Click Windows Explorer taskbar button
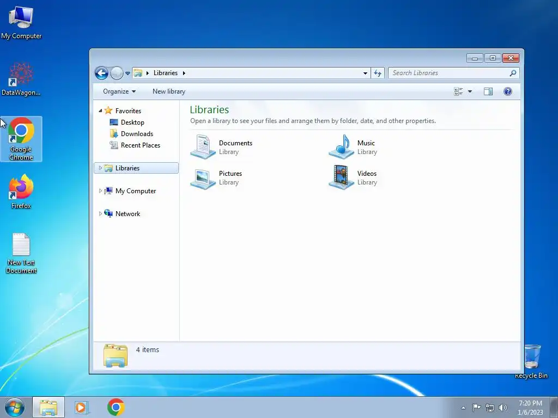The image size is (558, 418). pyautogui.click(x=48, y=408)
